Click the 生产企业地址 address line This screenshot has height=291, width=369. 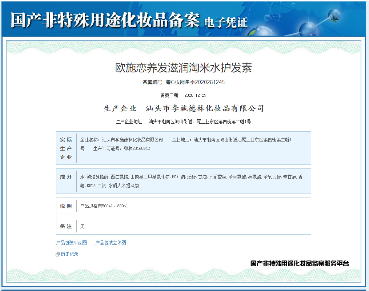click(x=183, y=121)
